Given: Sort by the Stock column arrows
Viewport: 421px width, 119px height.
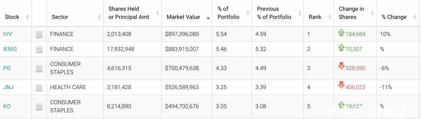Looking at the screenshot, I should (27, 17).
